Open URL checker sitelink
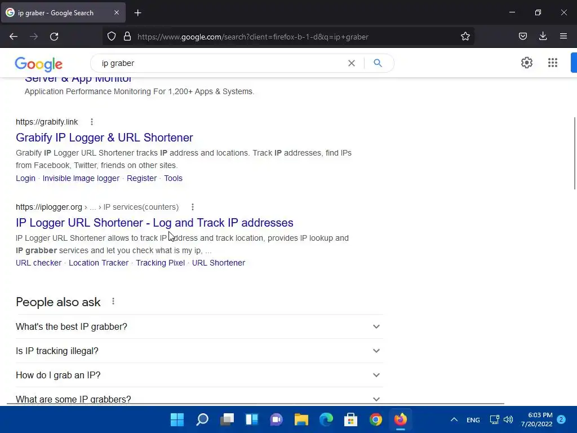577x433 pixels. [39, 263]
